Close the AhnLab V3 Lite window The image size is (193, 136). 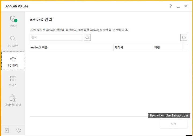click(x=186, y=6)
